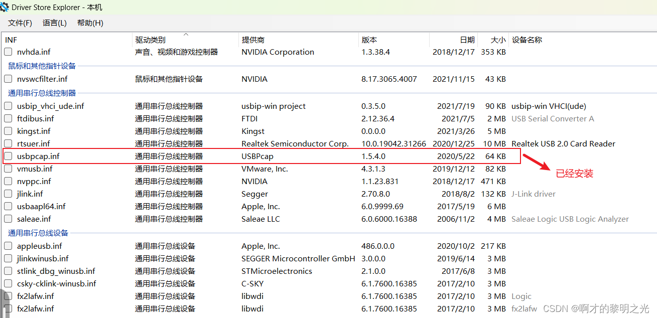Click provider FTDI
The width and height of the screenshot is (657, 318).
click(250, 118)
